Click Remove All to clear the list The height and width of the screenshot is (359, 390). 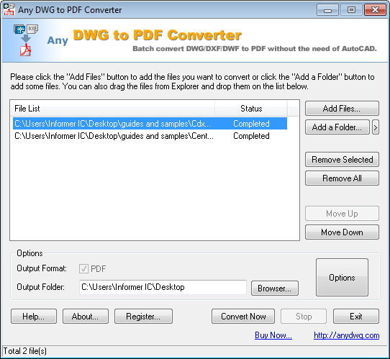point(342,178)
